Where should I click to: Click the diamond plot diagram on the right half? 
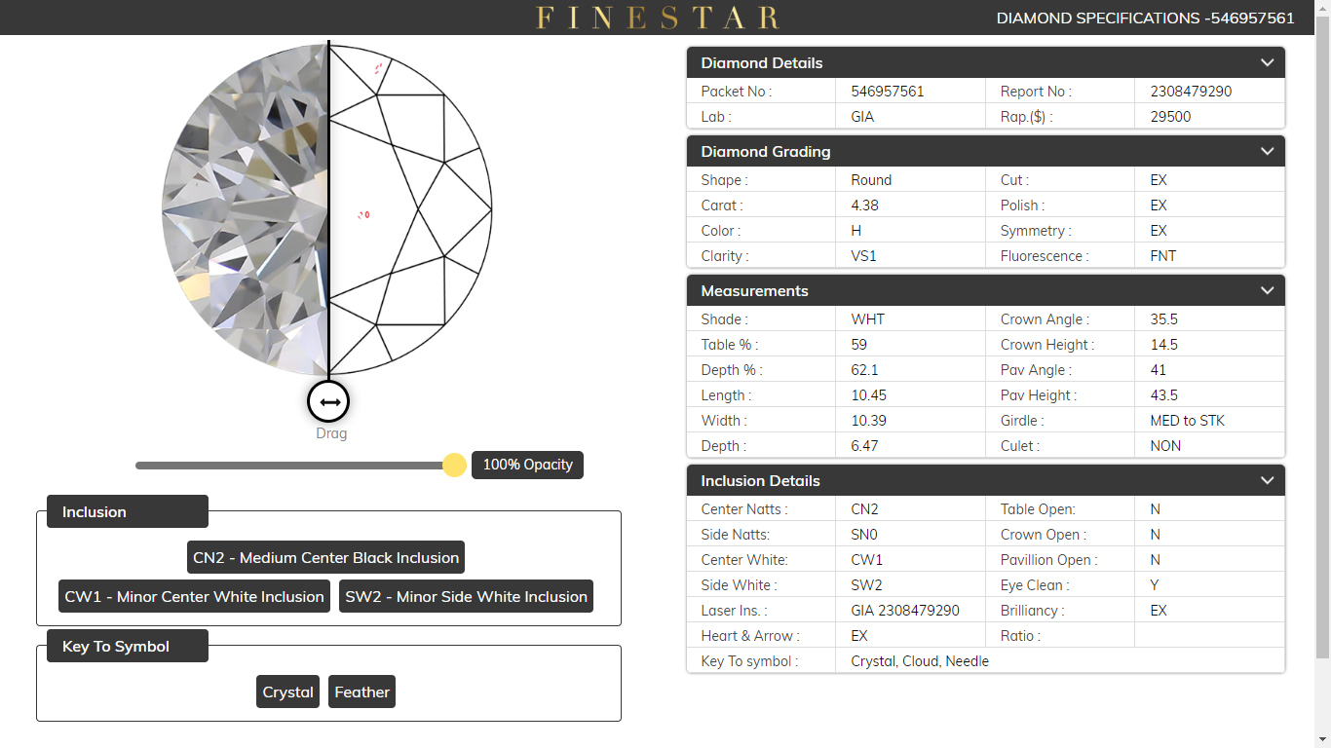409,209
